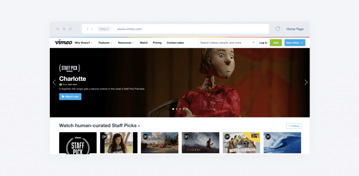Image resolution: width=359 pixels, height=176 pixels.
Task: Click the Follow button
Action: coord(294,126)
